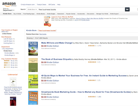Click Listmania red book cover thumbnail
This screenshot has height=106, width=138.
13,101
